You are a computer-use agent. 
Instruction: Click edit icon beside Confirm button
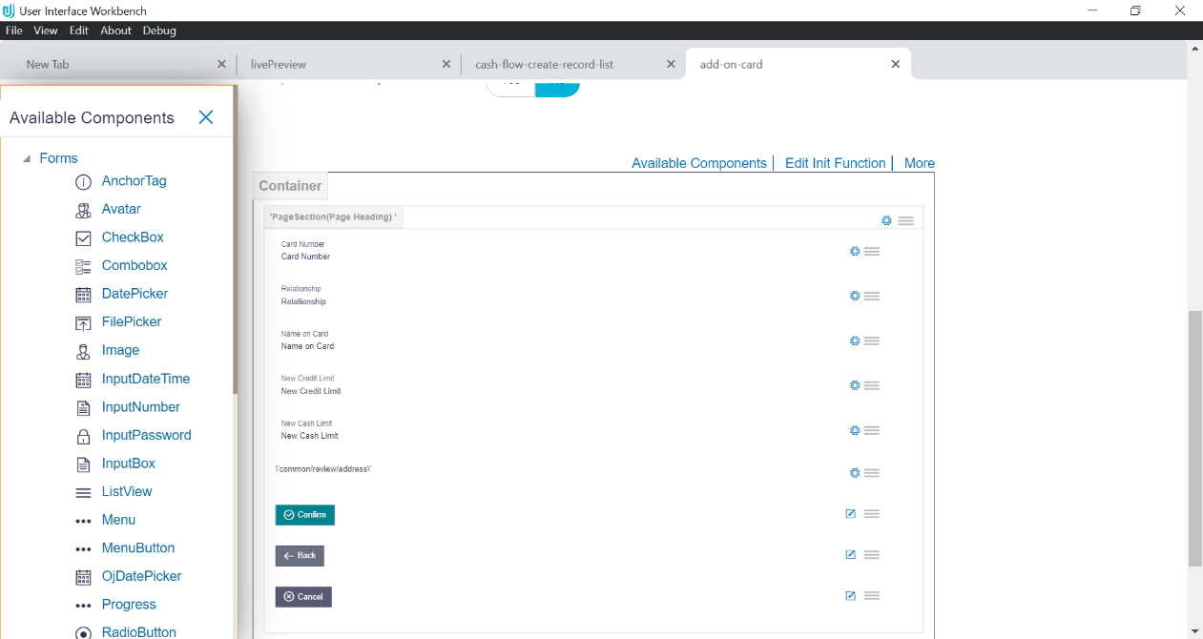(850, 513)
